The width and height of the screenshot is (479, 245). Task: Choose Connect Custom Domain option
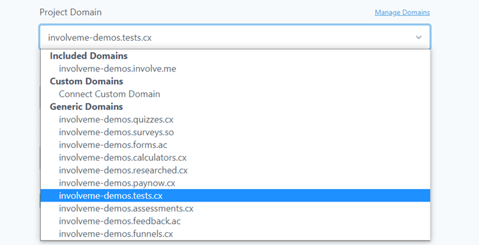pos(235,94)
